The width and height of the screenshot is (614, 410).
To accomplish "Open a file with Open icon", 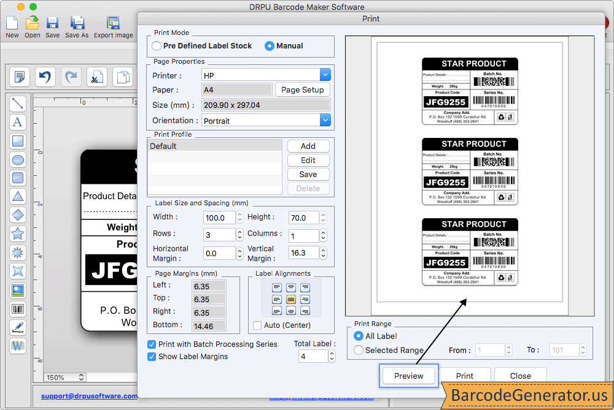I will click(33, 23).
